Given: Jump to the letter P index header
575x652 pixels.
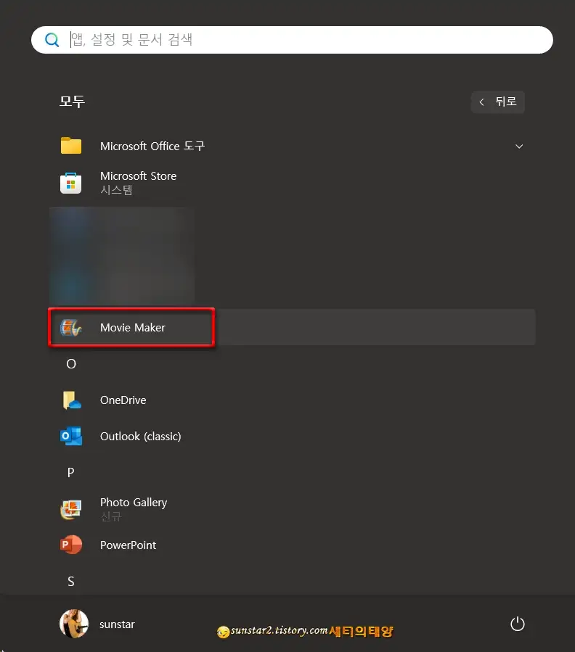Looking at the screenshot, I should [70, 472].
